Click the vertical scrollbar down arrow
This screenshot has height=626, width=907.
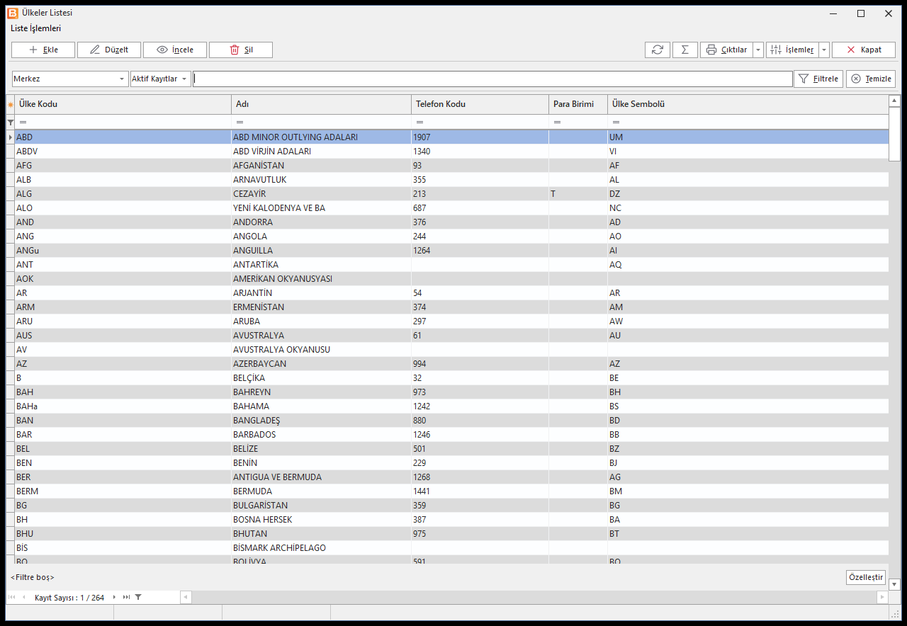(x=894, y=584)
